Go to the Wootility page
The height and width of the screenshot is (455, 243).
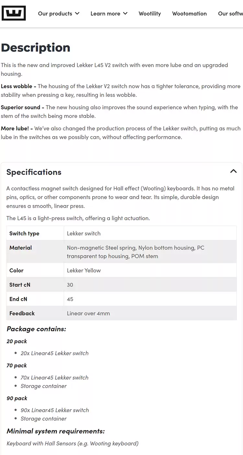point(150,14)
